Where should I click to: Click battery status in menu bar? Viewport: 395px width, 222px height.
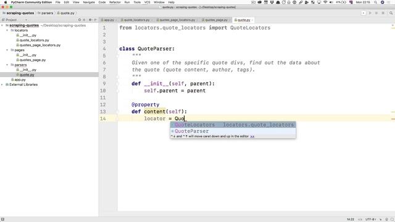coord(341,2)
